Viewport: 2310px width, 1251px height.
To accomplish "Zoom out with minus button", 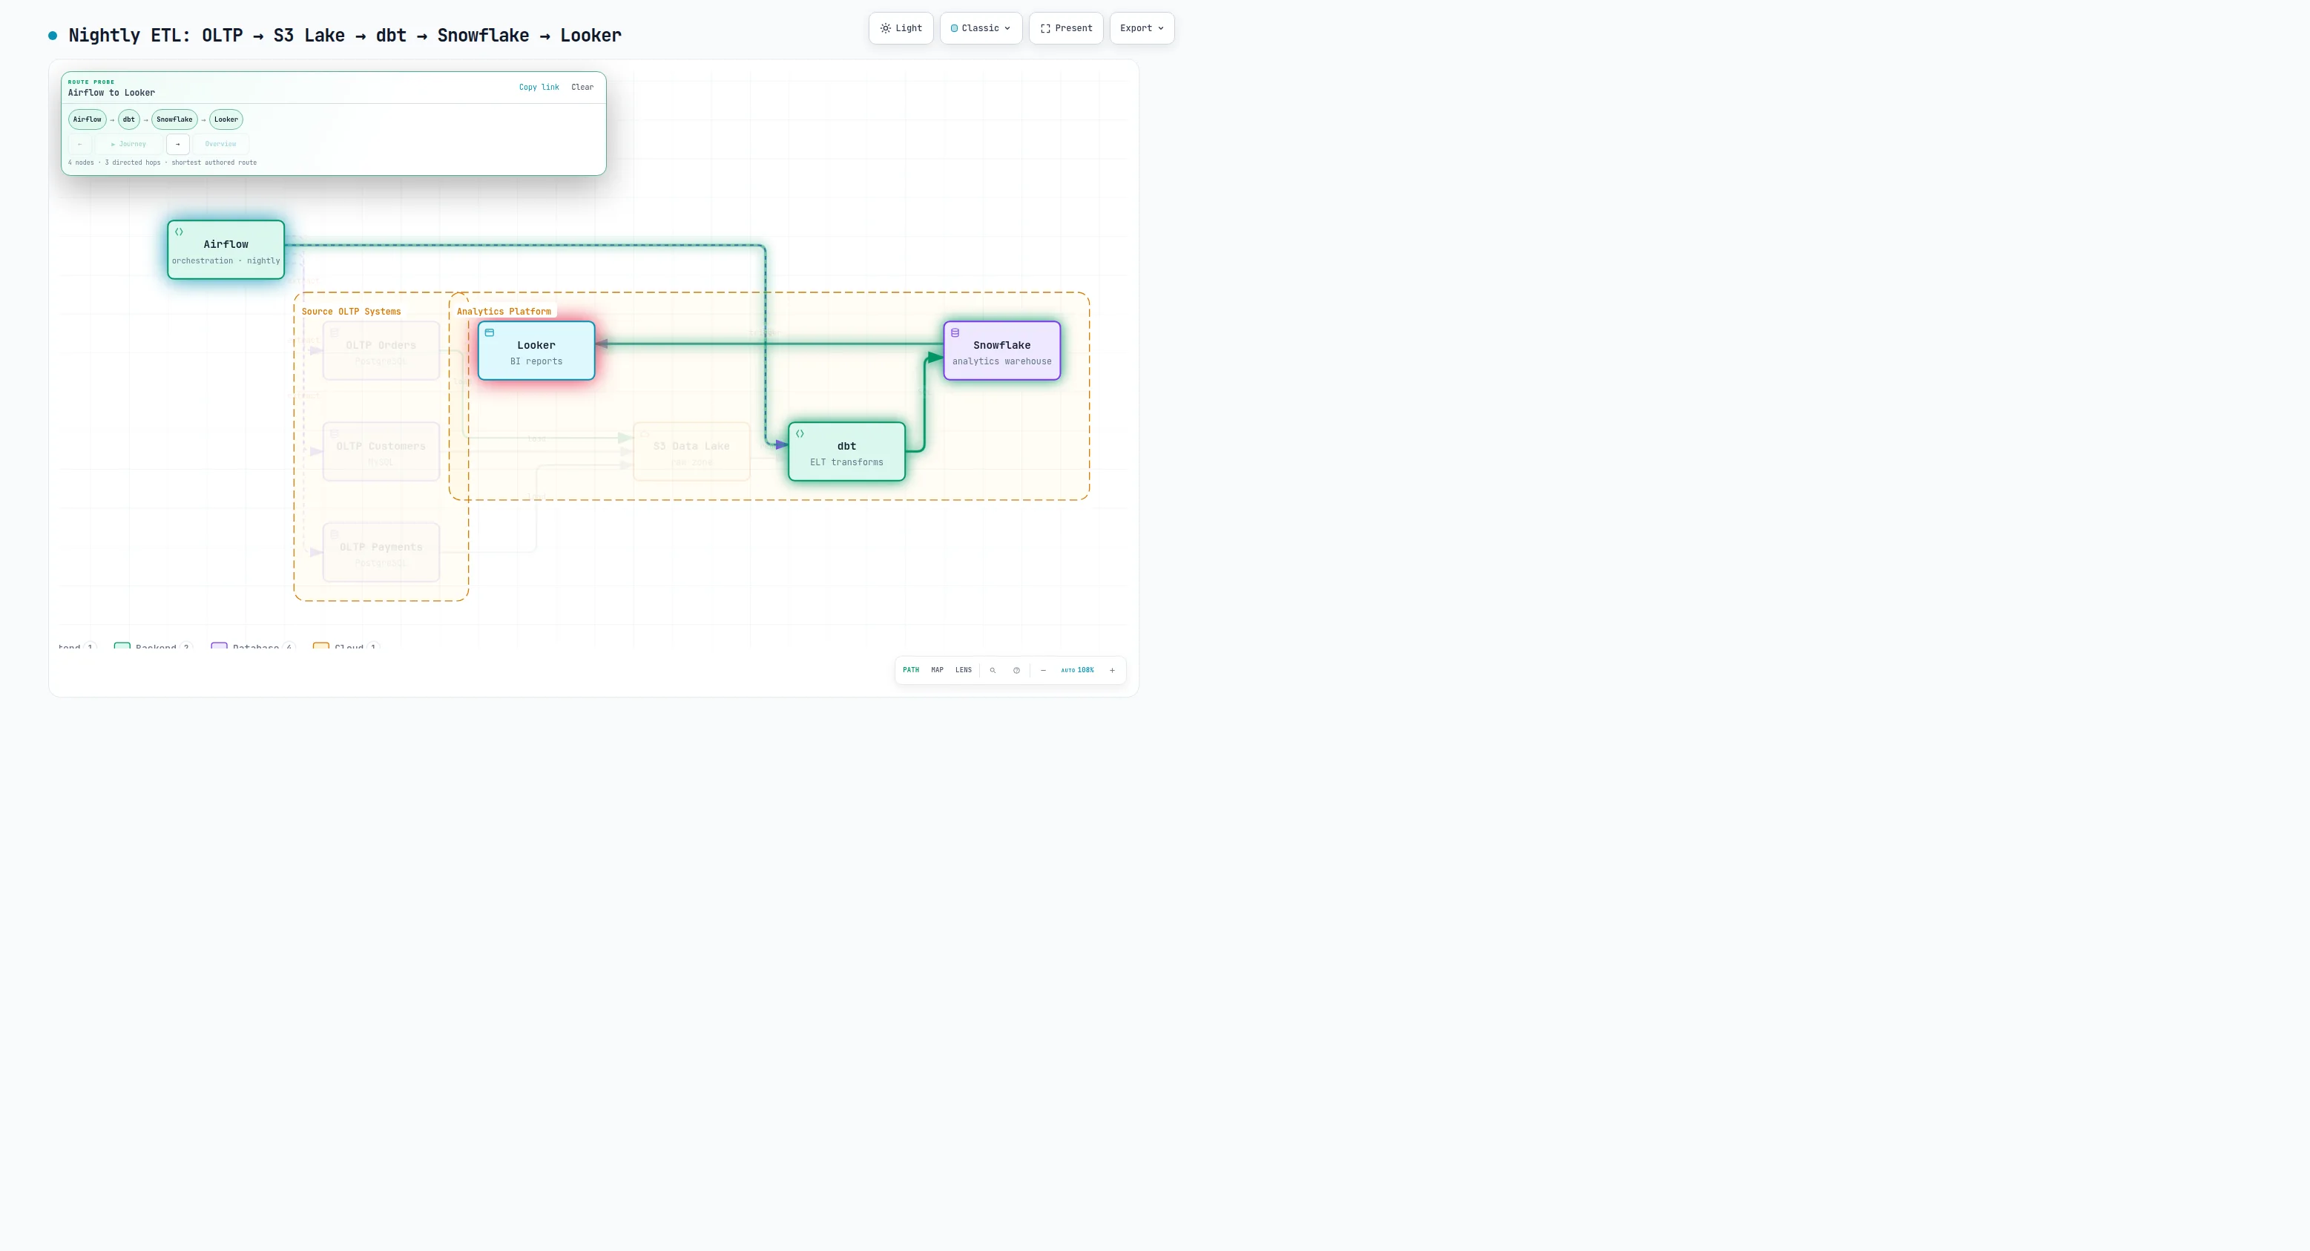I will [x=1043, y=670].
